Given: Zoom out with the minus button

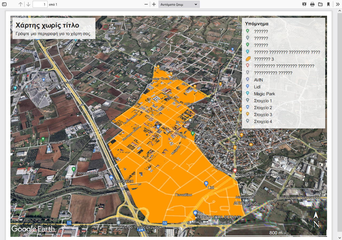Looking at the screenshot, I should [x=146, y=4].
